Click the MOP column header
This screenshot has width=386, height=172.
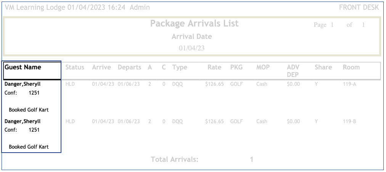pos(263,67)
